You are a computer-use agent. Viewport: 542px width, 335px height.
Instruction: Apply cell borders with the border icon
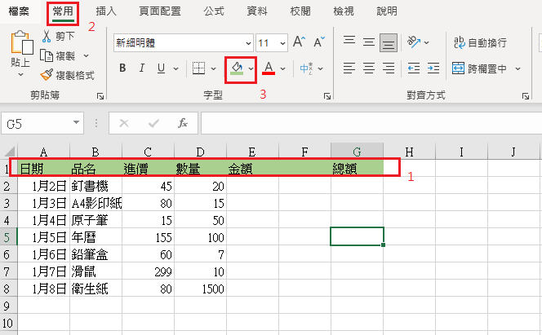(198, 68)
